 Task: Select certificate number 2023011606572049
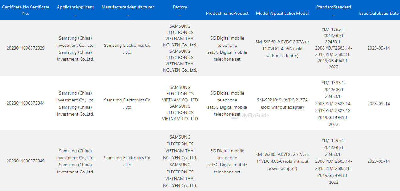[x=25, y=161]
